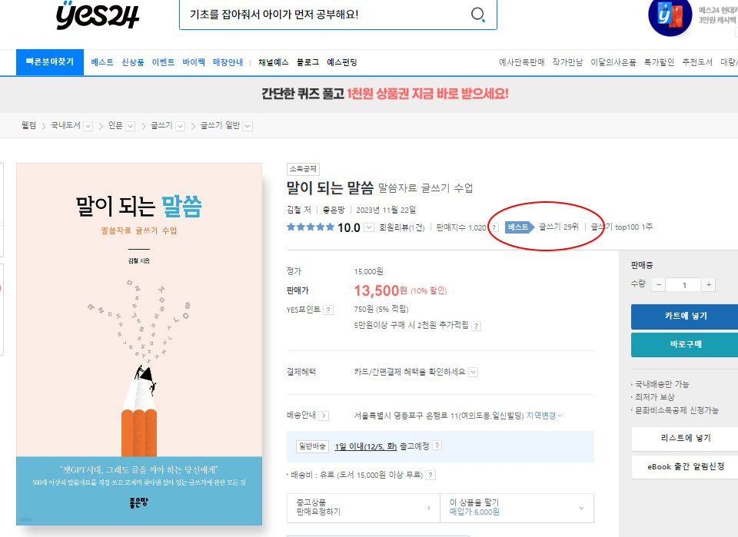Screen dimensions: 738x537
Task: Go to 예스펀딩
Action: pos(342,62)
